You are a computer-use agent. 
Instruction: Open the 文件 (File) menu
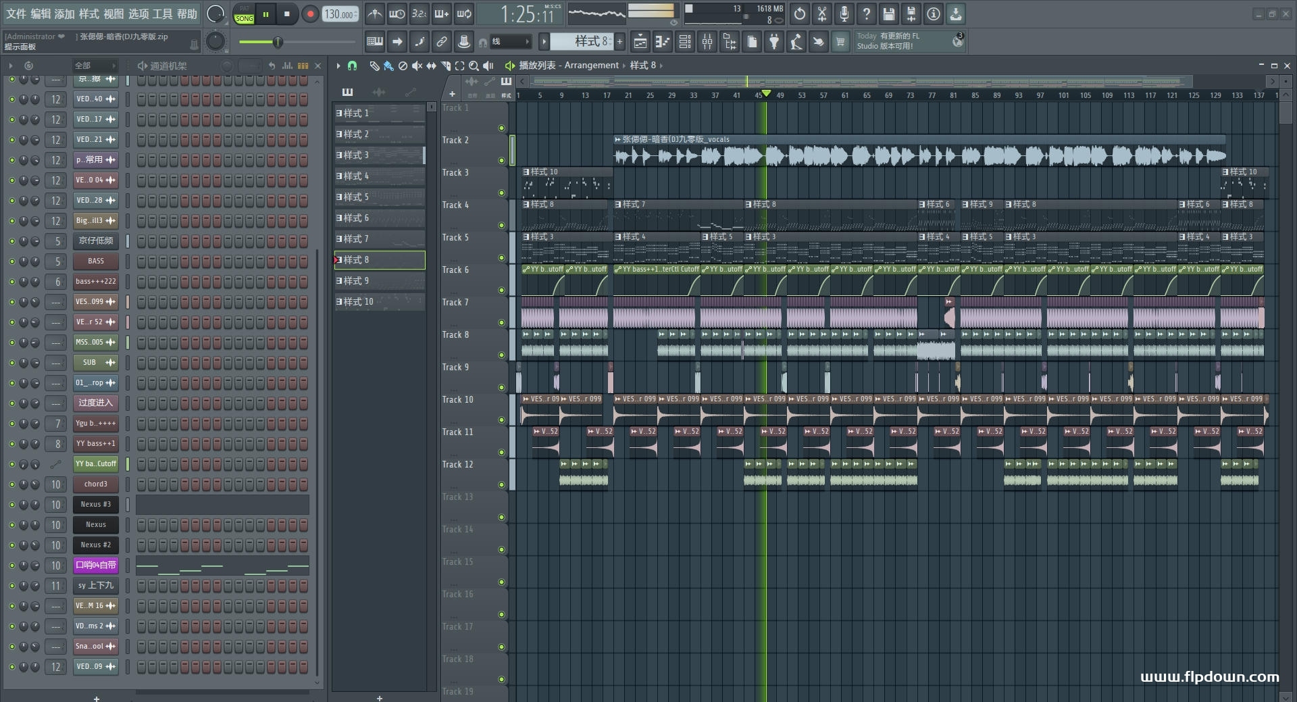pos(16,14)
